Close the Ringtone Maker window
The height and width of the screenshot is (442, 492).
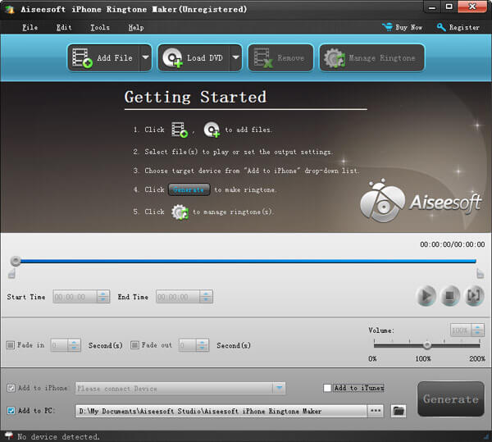(472, 7)
